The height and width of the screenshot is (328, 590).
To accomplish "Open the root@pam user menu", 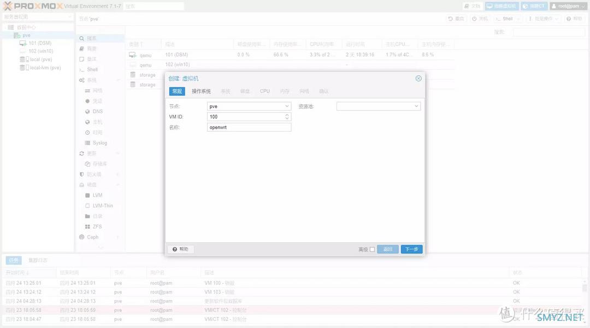I will [568, 7].
